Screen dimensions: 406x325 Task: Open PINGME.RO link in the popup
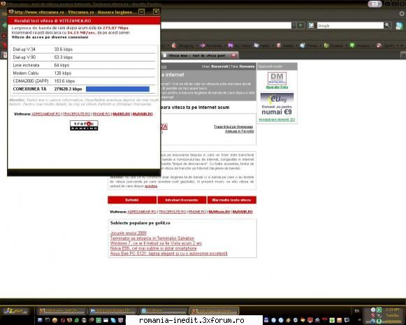tap(101, 114)
